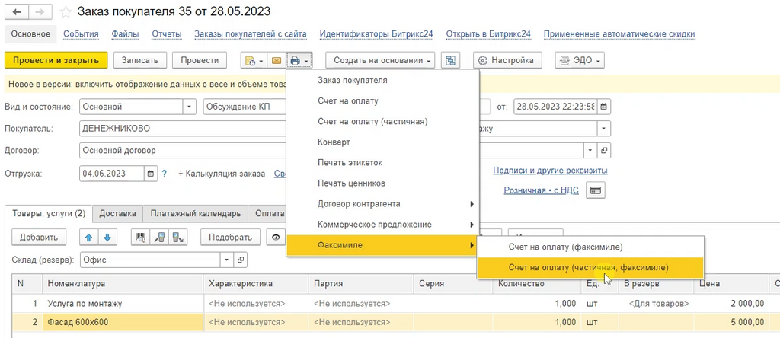Open linked form icon in contract row
The width and height of the screenshot is (780, 338).
point(604,150)
